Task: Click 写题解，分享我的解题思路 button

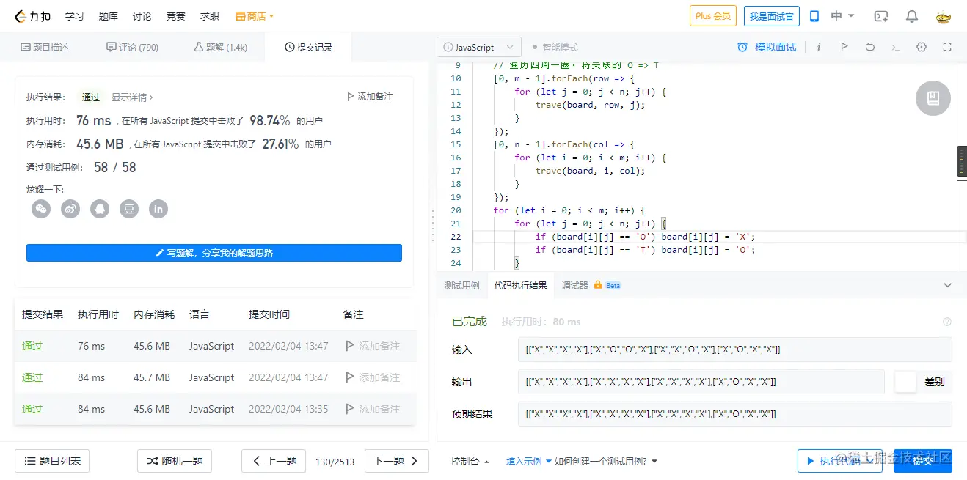Action: 214,253
